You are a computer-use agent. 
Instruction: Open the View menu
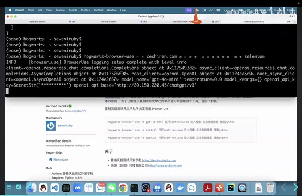click(x=49, y=10)
